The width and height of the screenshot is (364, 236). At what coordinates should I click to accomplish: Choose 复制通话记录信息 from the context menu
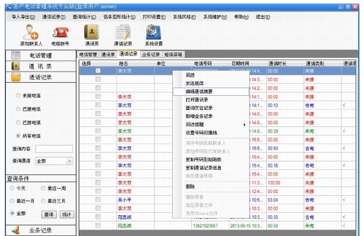[x=204, y=168]
